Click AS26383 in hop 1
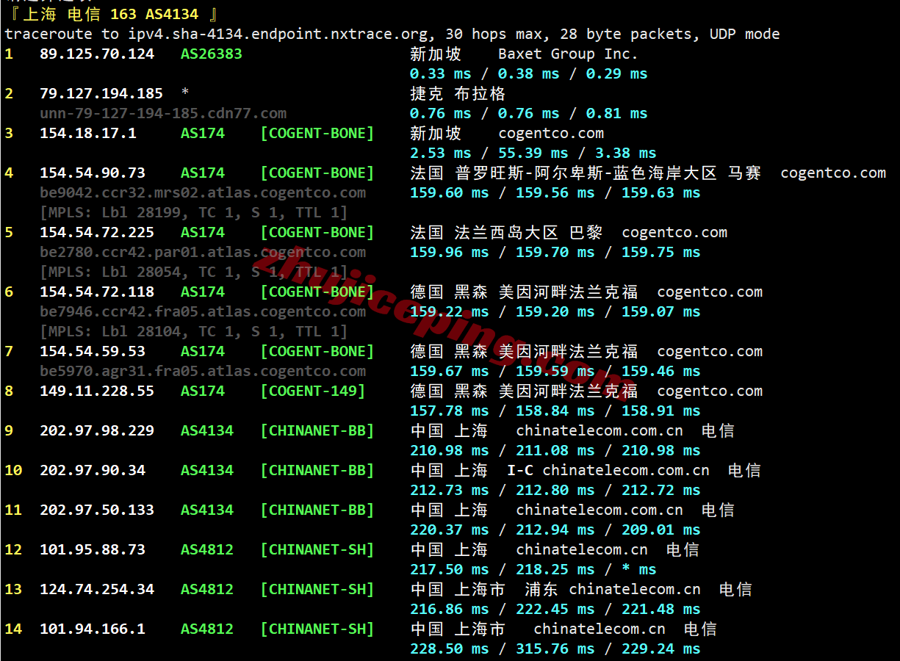The height and width of the screenshot is (661, 900). coord(212,54)
